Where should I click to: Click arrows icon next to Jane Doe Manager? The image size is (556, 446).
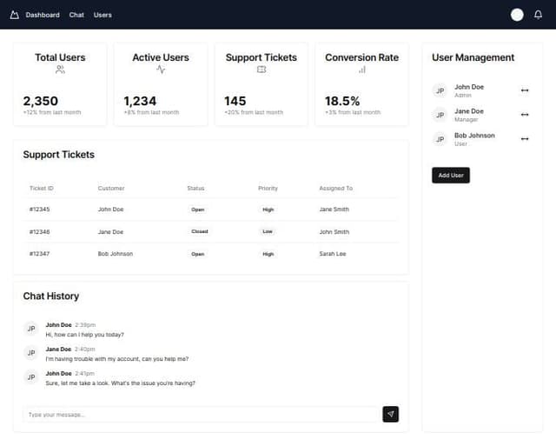point(525,115)
